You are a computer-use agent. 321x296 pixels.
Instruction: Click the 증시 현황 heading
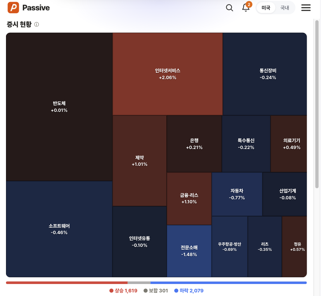click(19, 24)
